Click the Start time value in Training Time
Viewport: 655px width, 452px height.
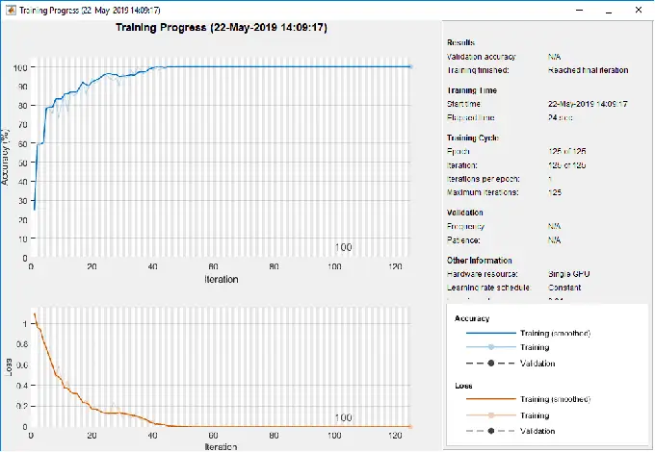tap(588, 103)
